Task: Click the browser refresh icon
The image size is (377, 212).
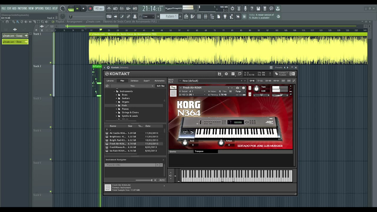Action: point(107,86)
